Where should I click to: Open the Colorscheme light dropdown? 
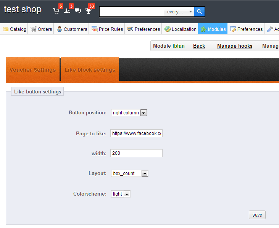(121, 194)
